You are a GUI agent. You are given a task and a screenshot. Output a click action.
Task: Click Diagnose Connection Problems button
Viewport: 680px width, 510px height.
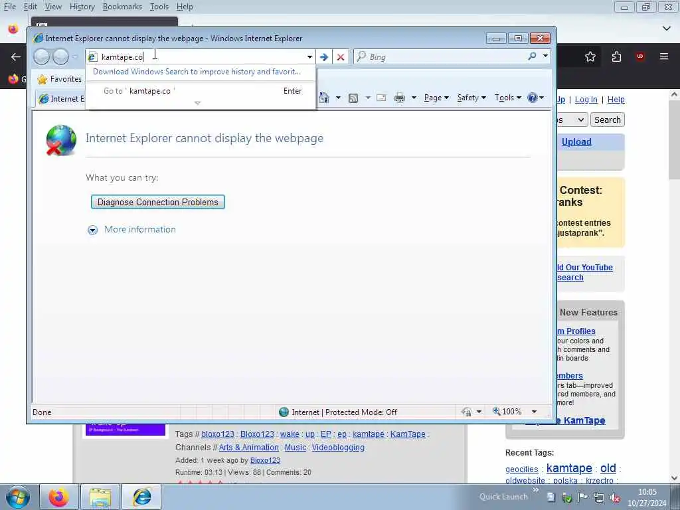click(158, 202)
